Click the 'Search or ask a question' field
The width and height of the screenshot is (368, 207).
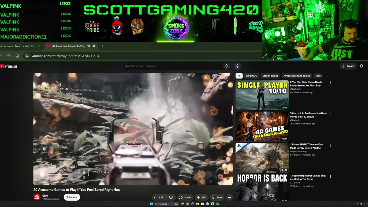172,66
